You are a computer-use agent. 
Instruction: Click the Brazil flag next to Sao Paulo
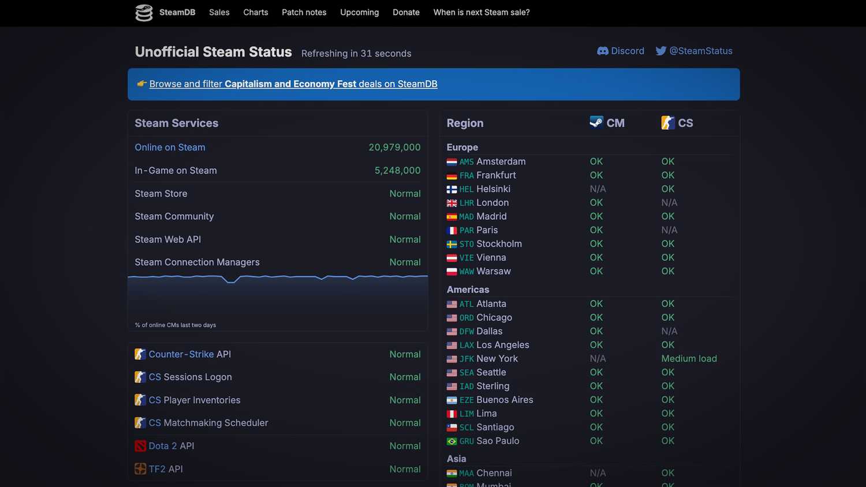[x=451, y=441]
